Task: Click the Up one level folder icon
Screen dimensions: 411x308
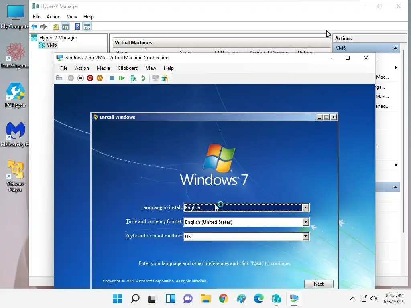Action: click(55, 26)
